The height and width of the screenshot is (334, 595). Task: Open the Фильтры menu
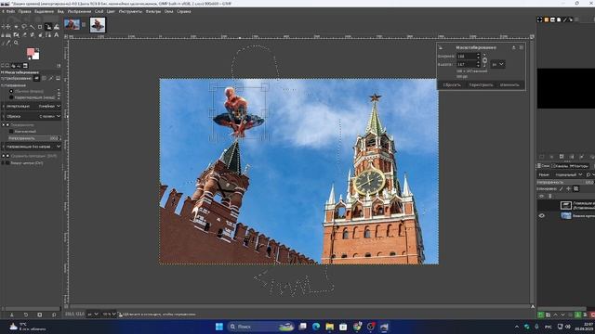pyautogui.click(x=152, y=11)
